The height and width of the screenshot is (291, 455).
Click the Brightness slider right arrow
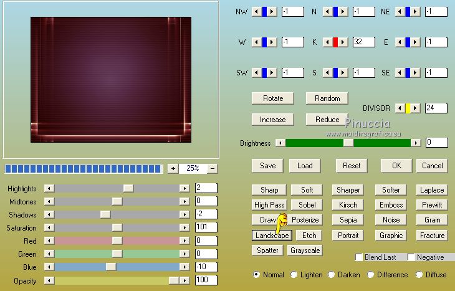click(416, 143)
